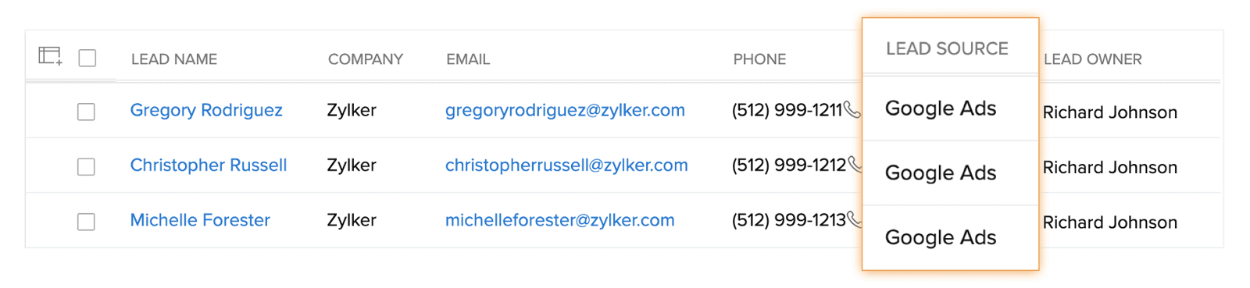Call Gregory Rodriguez via phone icon
The image size is (1250, 288).
click(852, 110)
